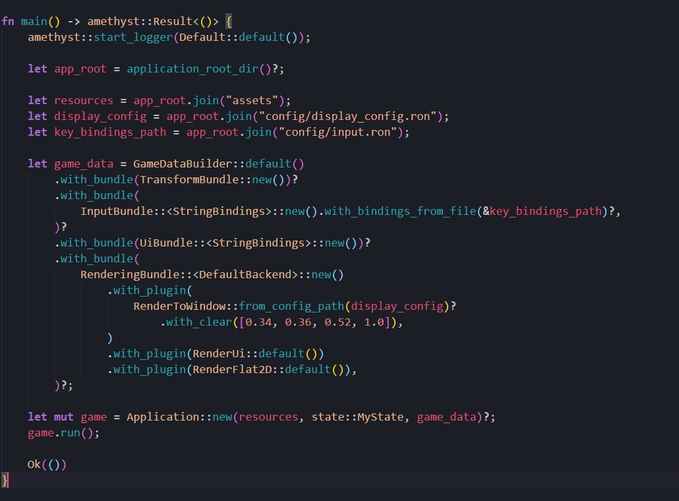Screen dimensions: 679x501
Task: Click the value 0.34 in array
Action: point(258,322)
